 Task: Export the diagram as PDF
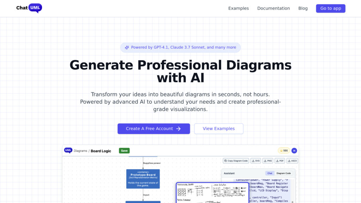pyautogui.click(x=280, y=161)
